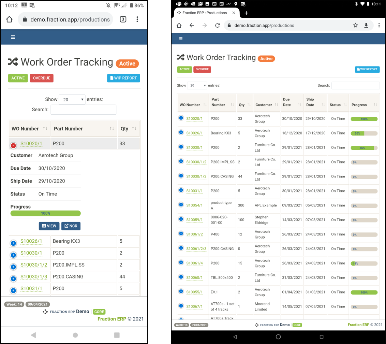Image resolution: width=386 pixels, height=344 pixels.
Task: Open three-dot menu in phone browser
Action: (137, 19)
